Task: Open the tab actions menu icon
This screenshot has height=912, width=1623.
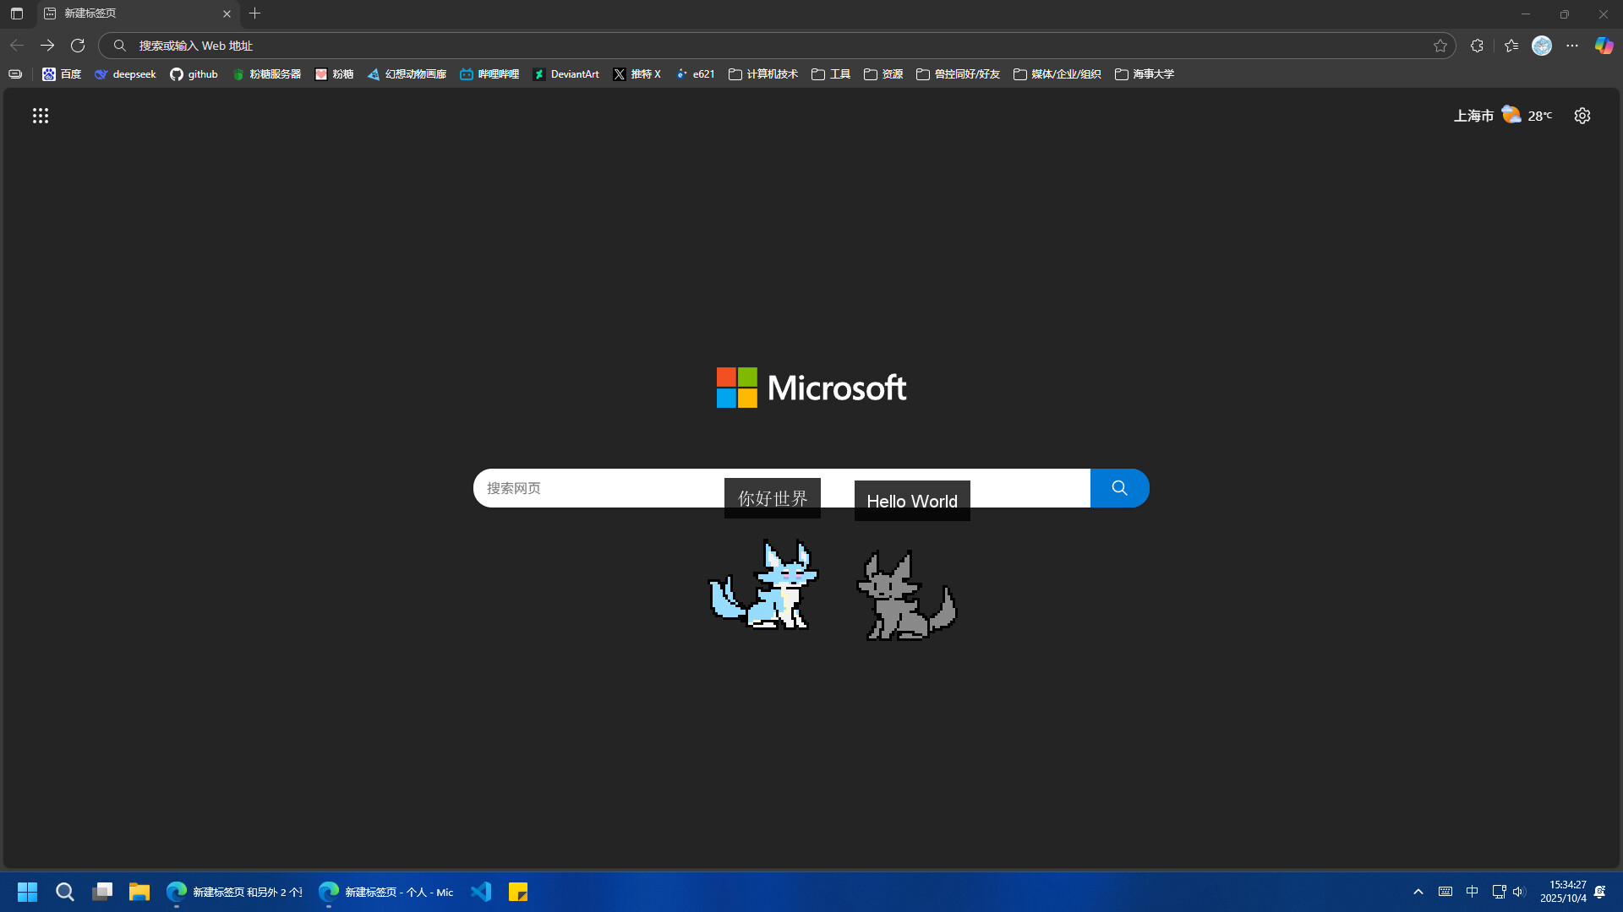Action: (17, 14)
